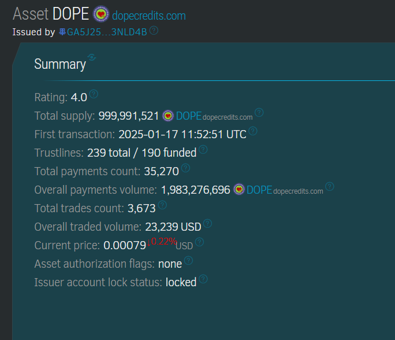Show help tooltip for Overall payments volume
Image resolution: width=395 pixels, height=340 pixels.
tap(330, 186)
